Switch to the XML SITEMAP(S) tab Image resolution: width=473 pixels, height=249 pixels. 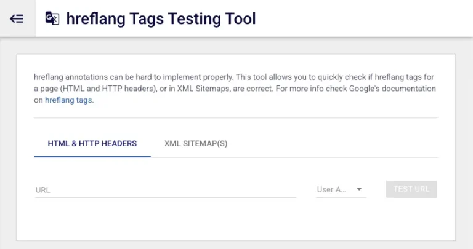click(196, 144)
